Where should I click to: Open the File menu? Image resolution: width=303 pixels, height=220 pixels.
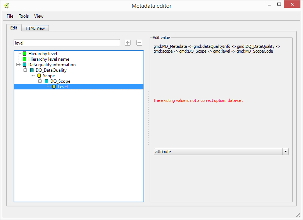[x=10, y=16]
